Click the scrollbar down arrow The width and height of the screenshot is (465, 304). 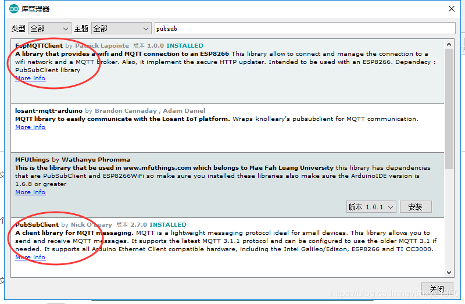(x=449, y=272)
